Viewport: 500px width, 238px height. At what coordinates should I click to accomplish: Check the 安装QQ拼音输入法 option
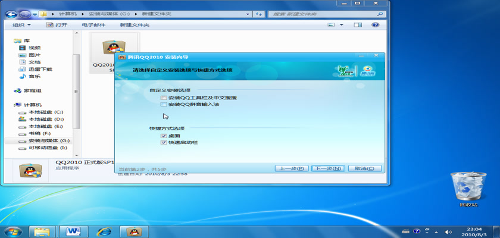click(x=164, y=105)
